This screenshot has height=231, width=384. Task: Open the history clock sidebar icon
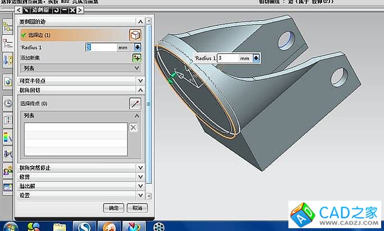8,103
